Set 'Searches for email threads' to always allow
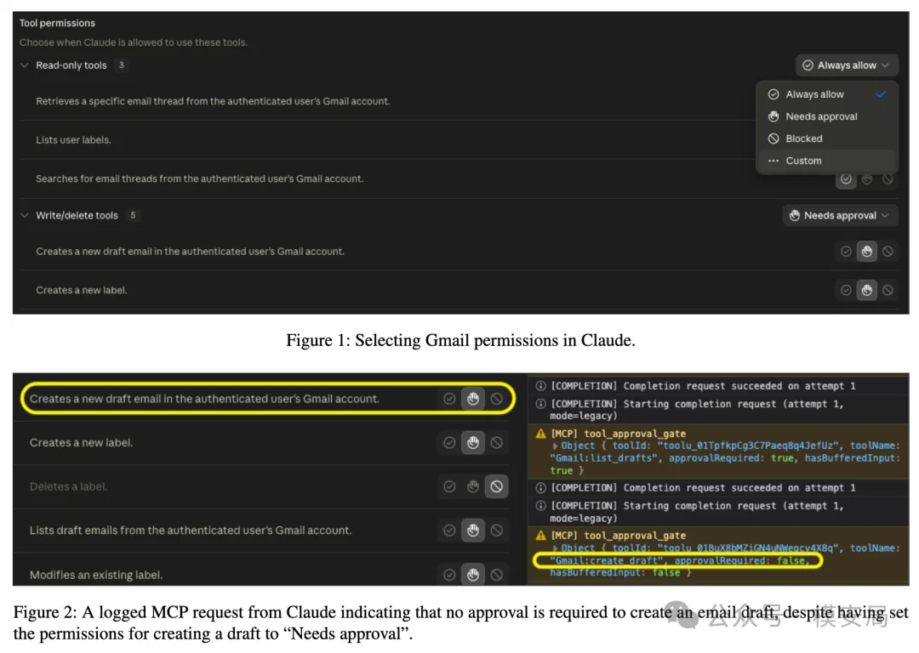919x653 pixels. pyautogui.click(x=846, y=179)
